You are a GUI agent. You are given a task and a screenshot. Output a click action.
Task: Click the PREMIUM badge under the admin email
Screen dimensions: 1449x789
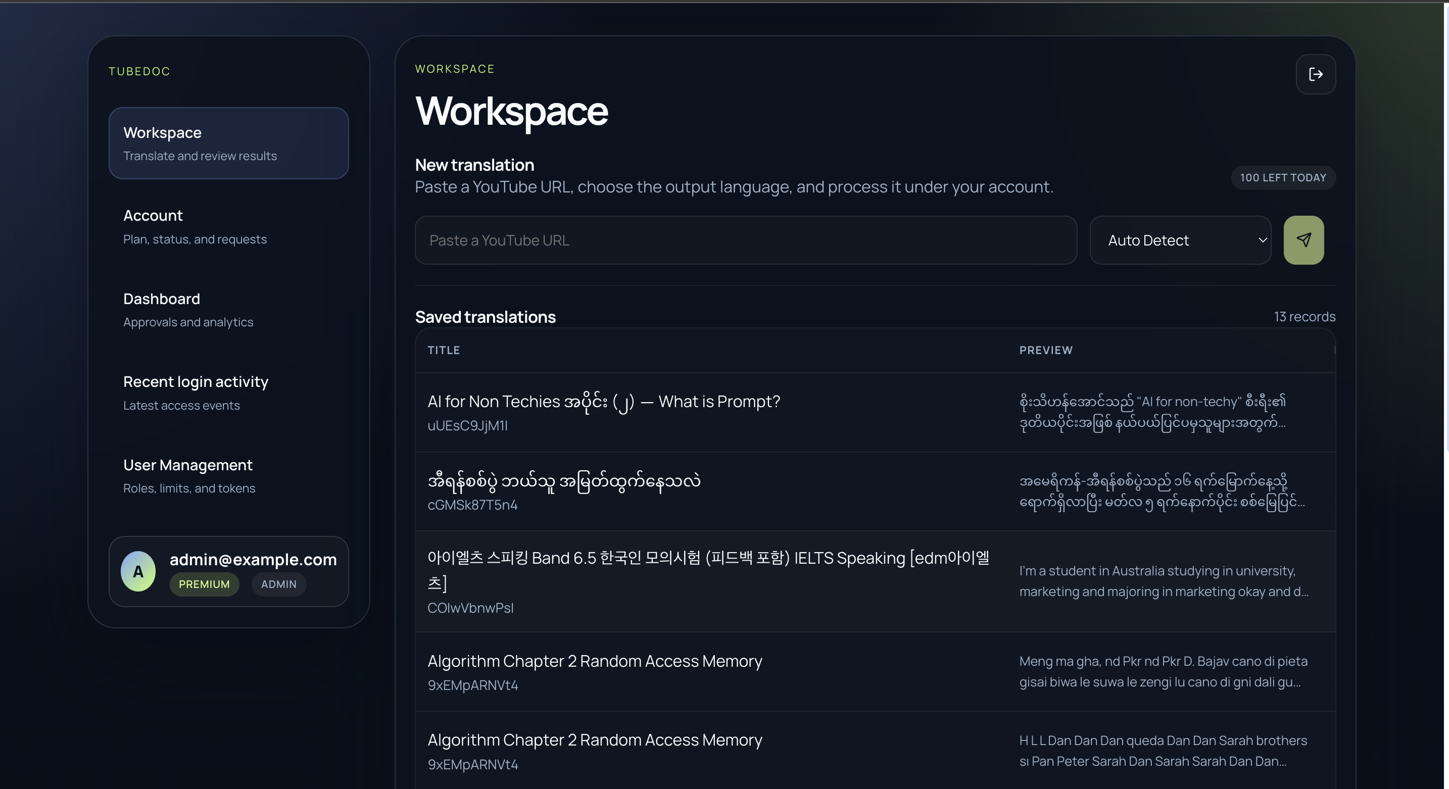(204, 584)
